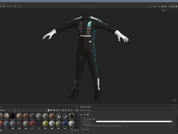
Task: Click the square frame icon in the top toolbar
Action: coord(15,6)
